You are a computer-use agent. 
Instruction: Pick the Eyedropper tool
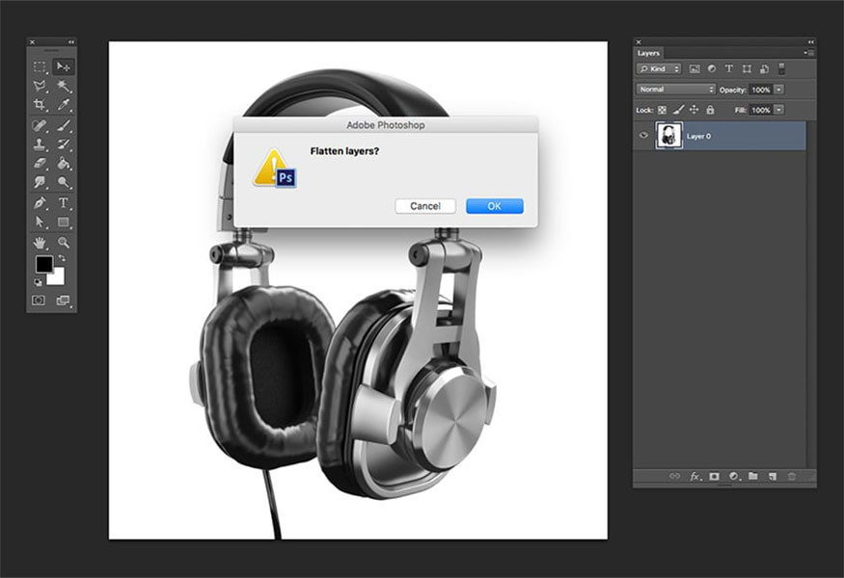click(64, 105)
